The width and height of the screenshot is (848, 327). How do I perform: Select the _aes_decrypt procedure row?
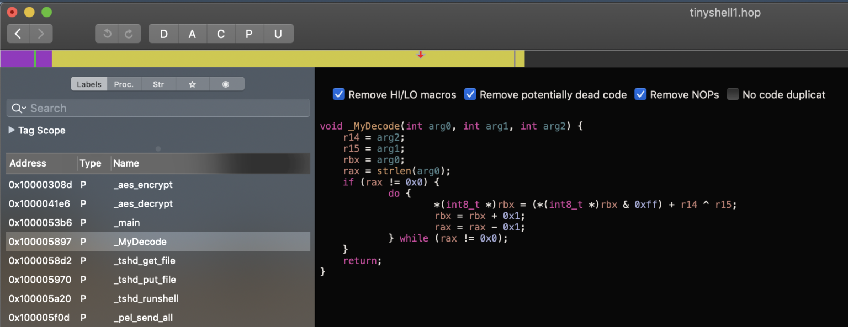click(158, 203)
